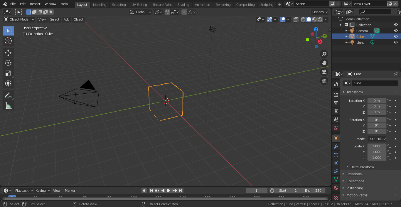Select the Annotate tool
The width and height of the screenshot is (401, 207).
(8, 95)
